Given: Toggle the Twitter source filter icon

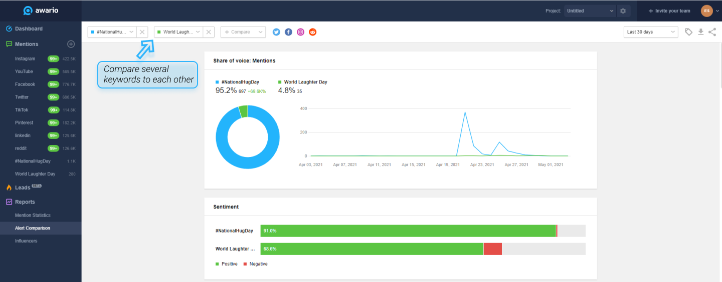Looking at the screenshot, I should pos(276,32).
